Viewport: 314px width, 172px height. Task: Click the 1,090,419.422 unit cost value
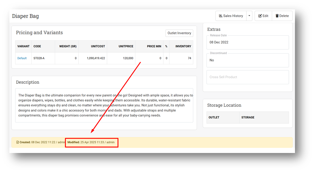point(96,58)
